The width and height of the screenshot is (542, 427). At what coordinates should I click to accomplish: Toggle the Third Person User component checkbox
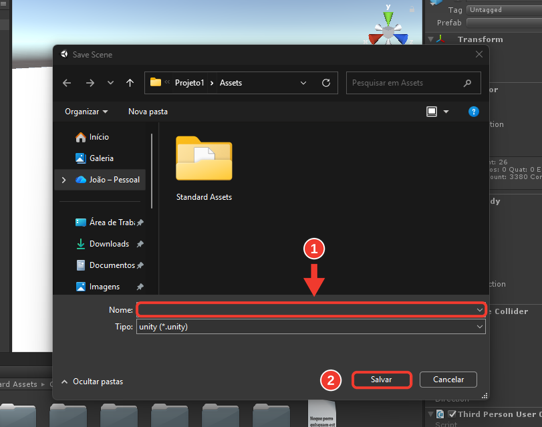coord(452,414)
